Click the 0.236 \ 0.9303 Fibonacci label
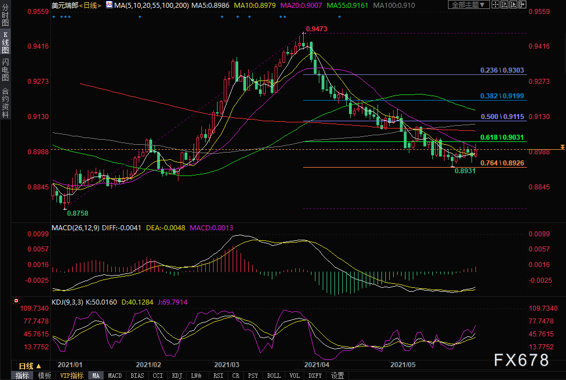 click(x=502, y=70)
